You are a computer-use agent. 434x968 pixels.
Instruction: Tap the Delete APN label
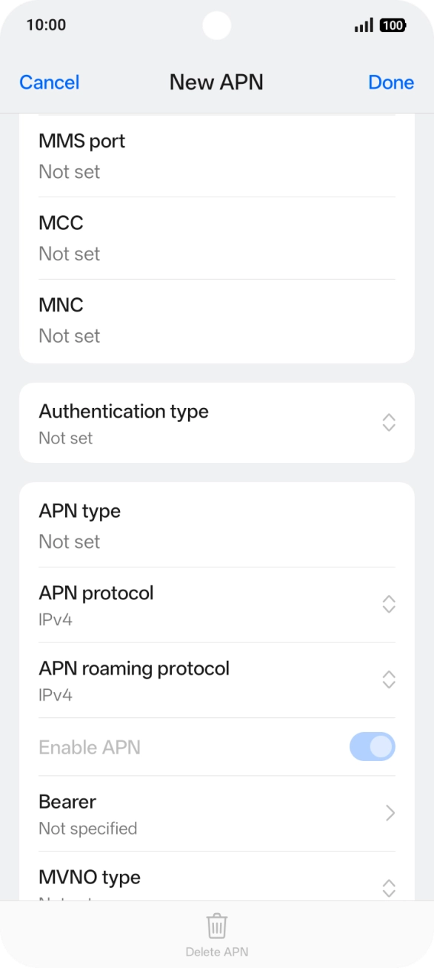coord(216,952)
